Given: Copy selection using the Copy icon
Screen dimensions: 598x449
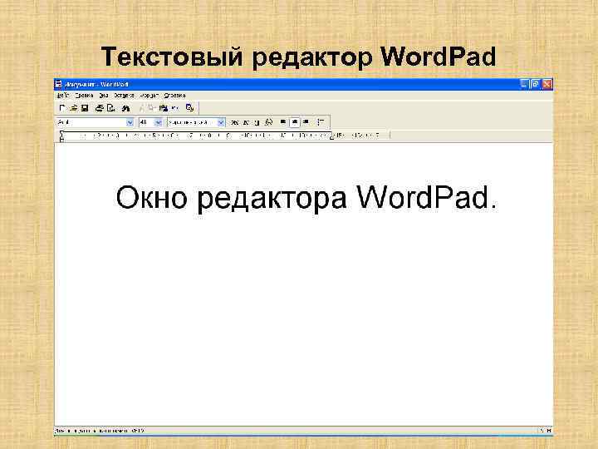Looking at the screenshot, I should coord(151,108).
